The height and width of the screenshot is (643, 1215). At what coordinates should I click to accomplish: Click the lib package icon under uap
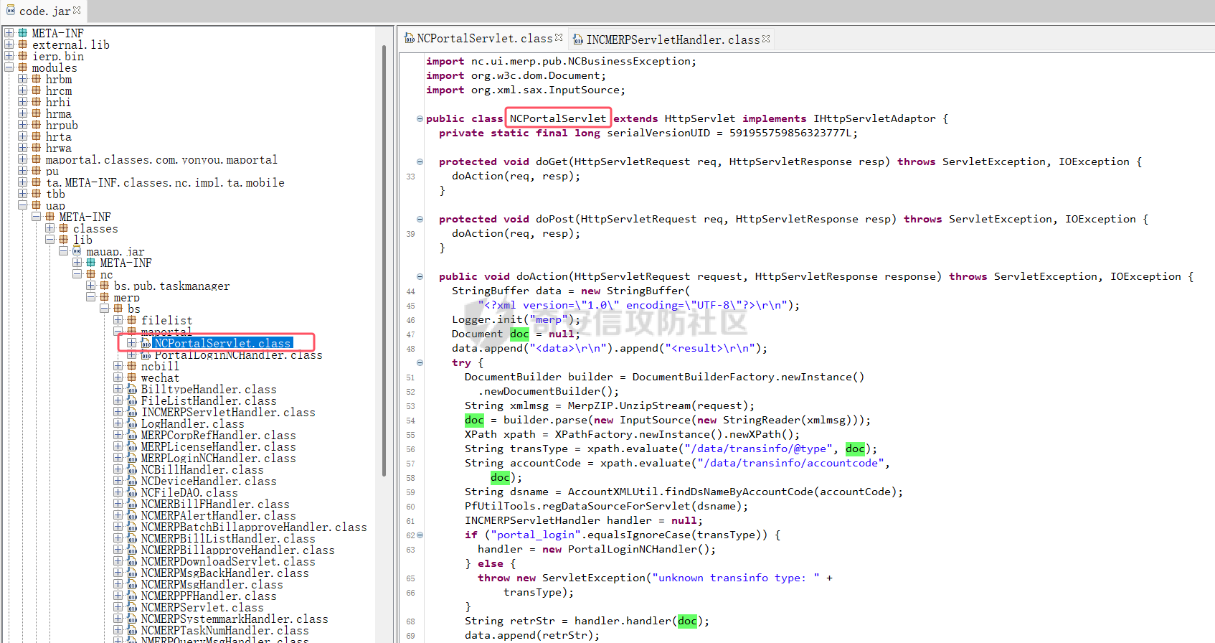pyautogui.click(x=63, y=240)
